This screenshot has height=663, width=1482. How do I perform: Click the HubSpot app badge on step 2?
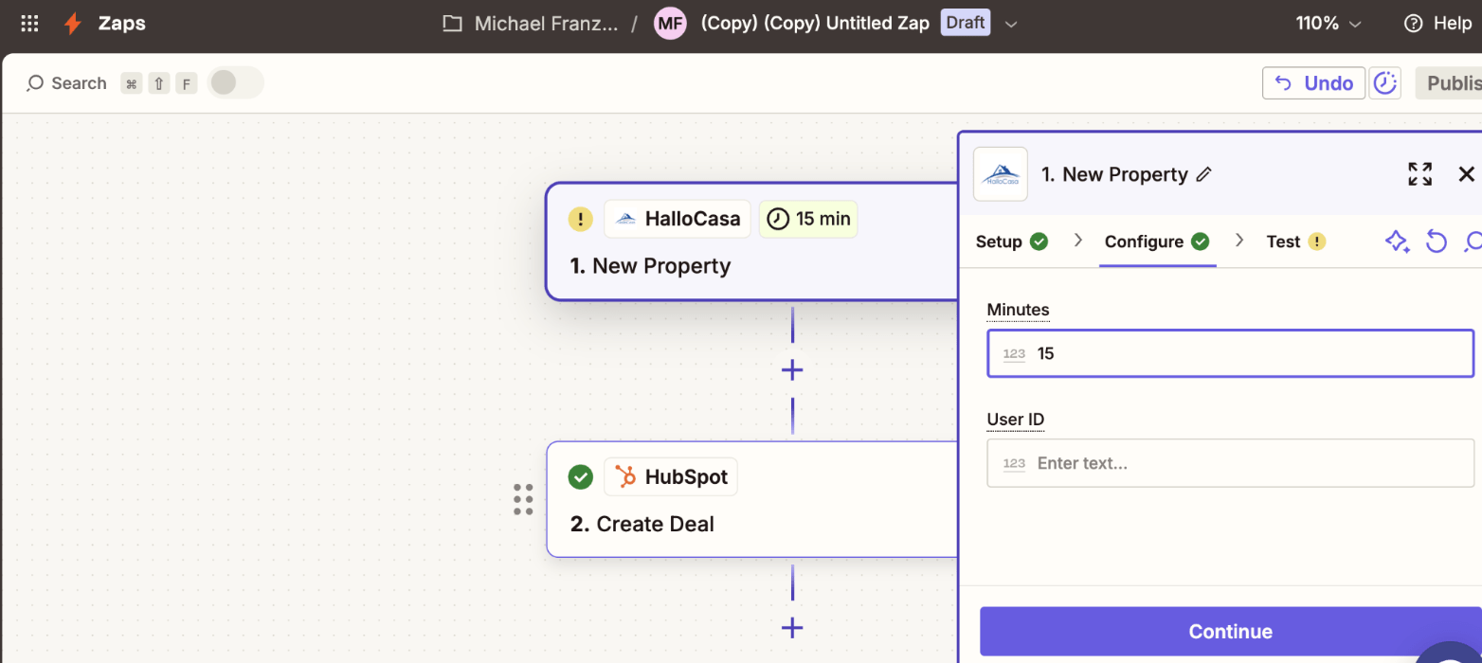[671, 476]
